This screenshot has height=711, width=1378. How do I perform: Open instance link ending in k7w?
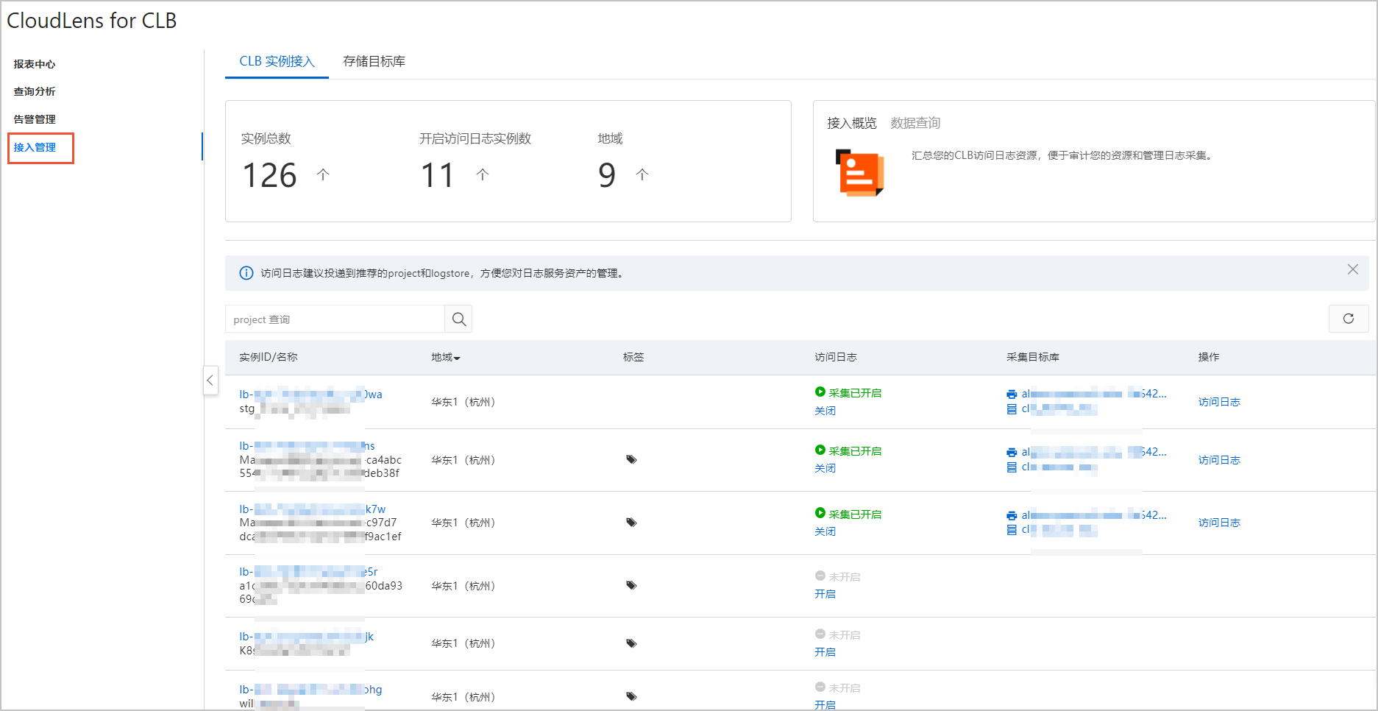[312, 509]
